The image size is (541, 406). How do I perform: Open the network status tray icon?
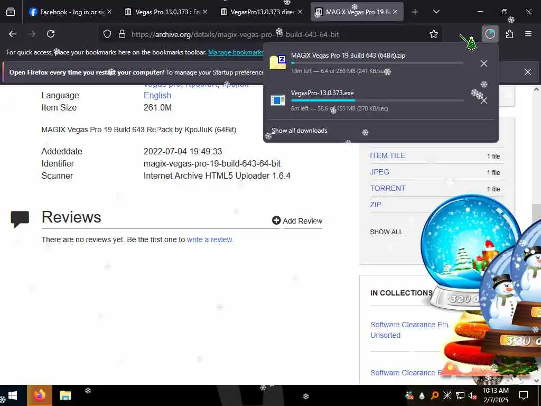pyautogui.click(x=460, y=395)
